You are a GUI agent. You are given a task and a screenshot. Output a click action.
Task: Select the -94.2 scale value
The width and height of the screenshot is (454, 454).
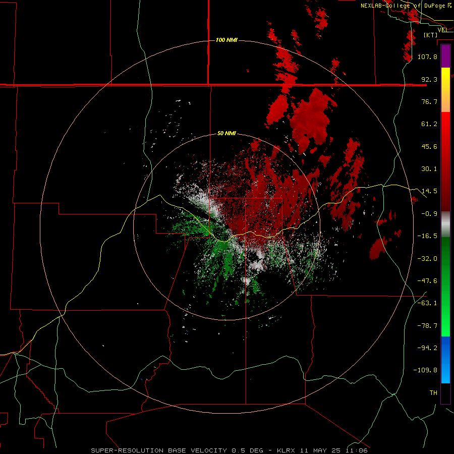[x=427, y=348]
